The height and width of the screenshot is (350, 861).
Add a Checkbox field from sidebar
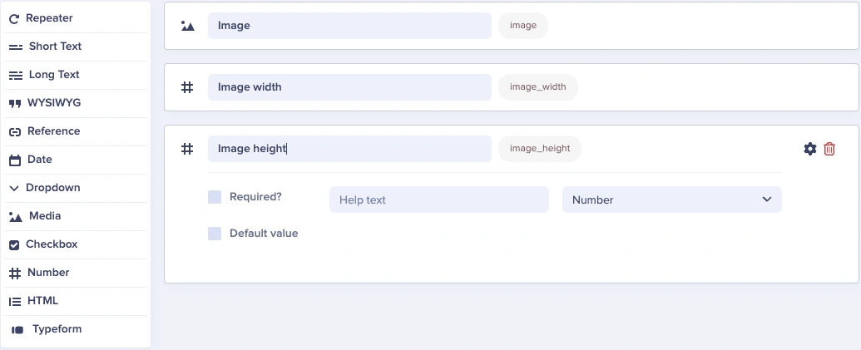(x=52, y=244)
